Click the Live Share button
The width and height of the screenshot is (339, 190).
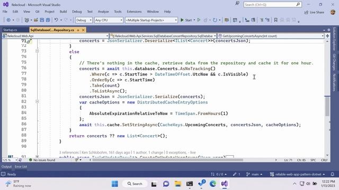[314, 12]
